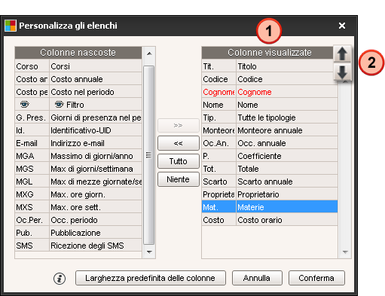
Task: Show all columns with Tutto
Action: pos(179,161)
